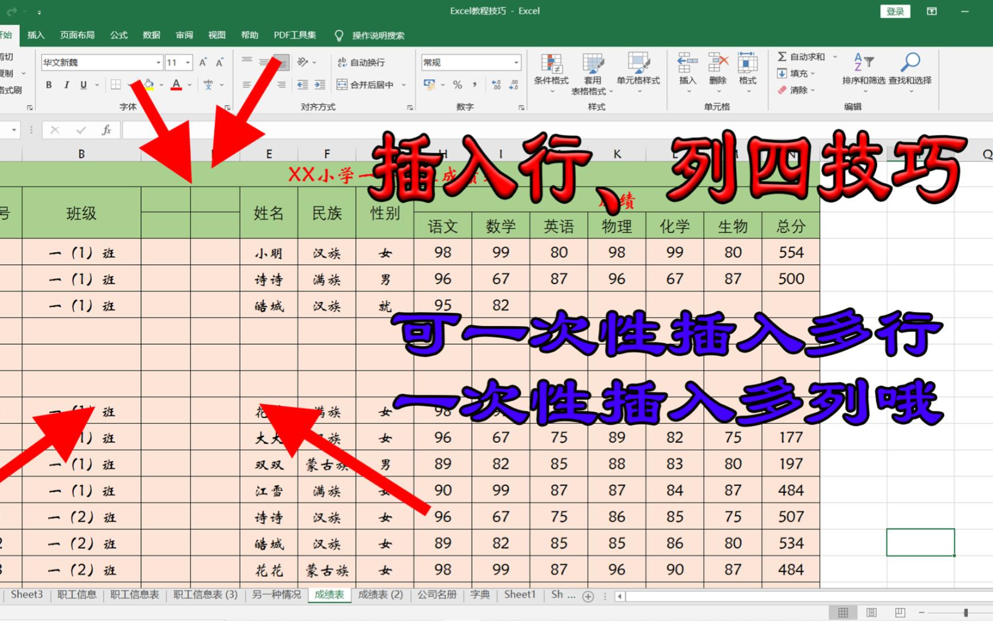Toggle 自动换行 wrap text
Screen dimensions: 993x621
point(361,62)
